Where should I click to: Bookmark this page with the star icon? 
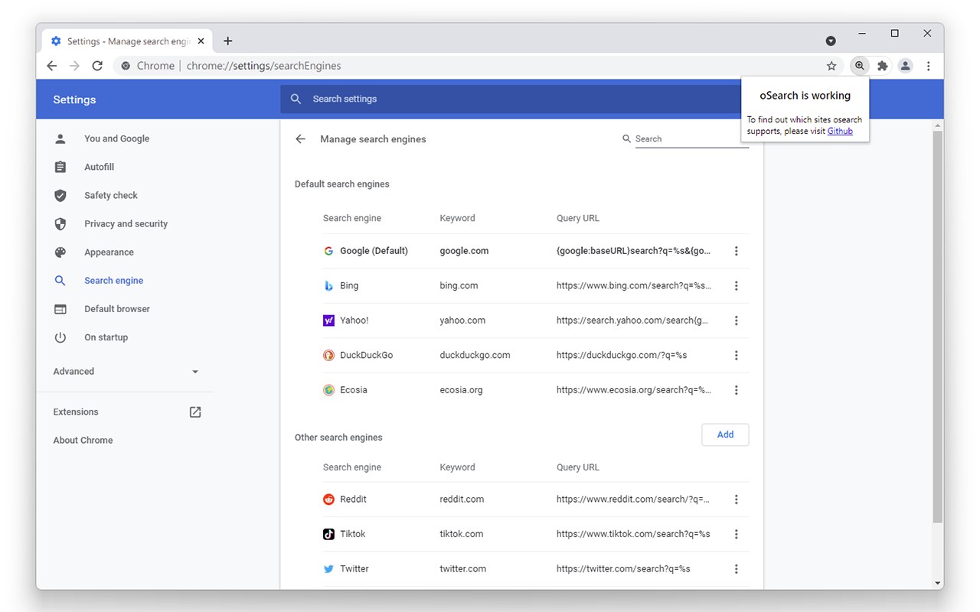[x=831, y=66]
